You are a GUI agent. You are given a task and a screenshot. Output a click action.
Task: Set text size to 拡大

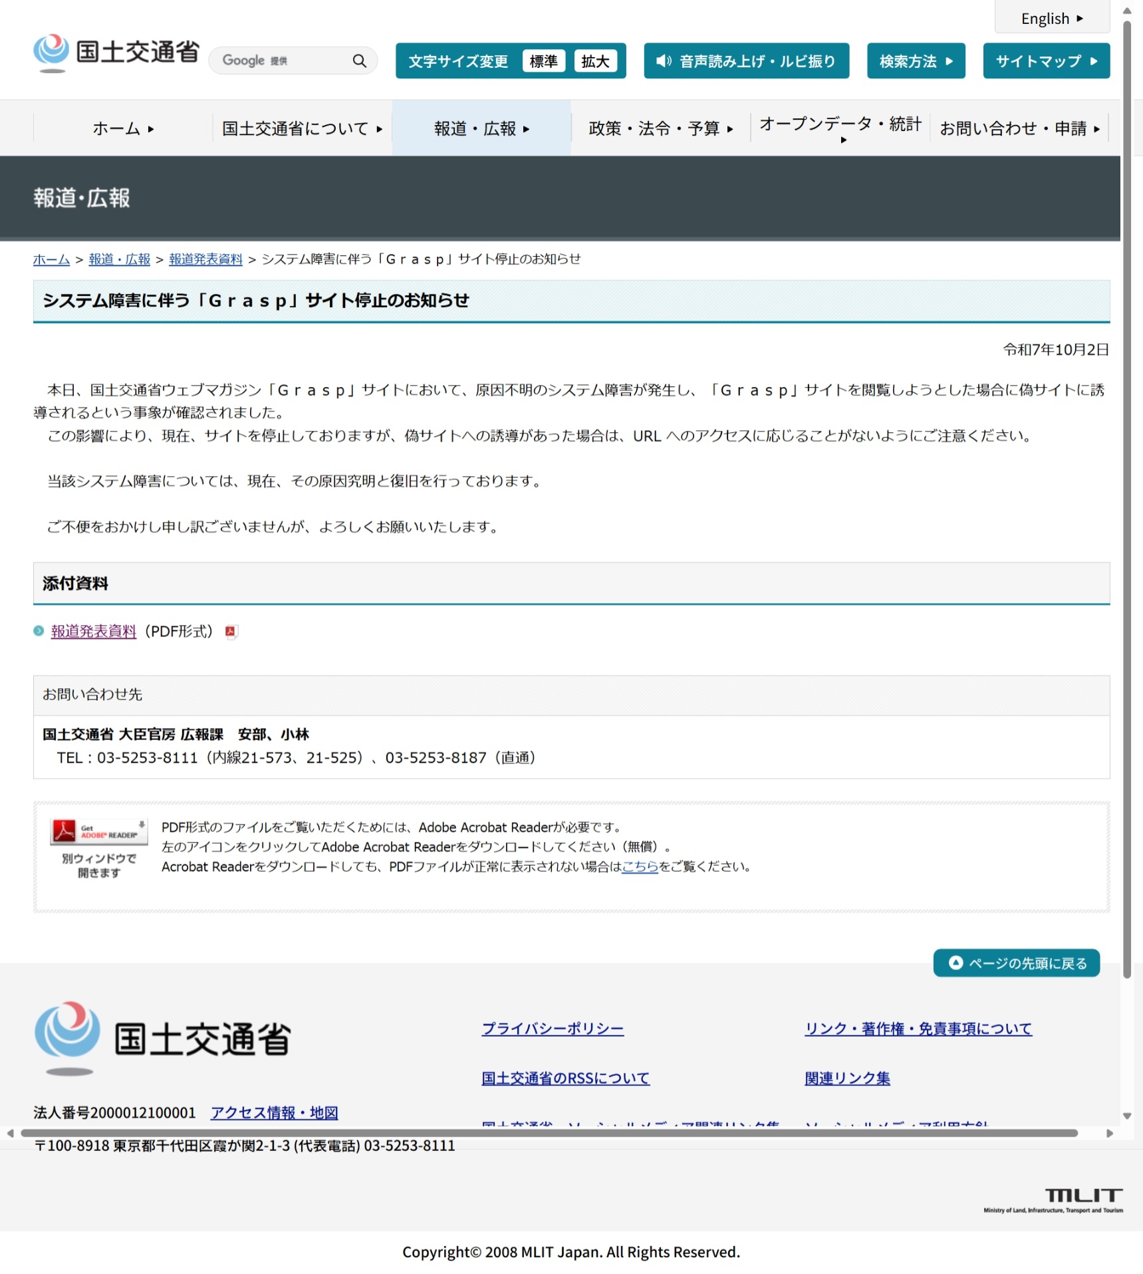(x=595, y=61)
